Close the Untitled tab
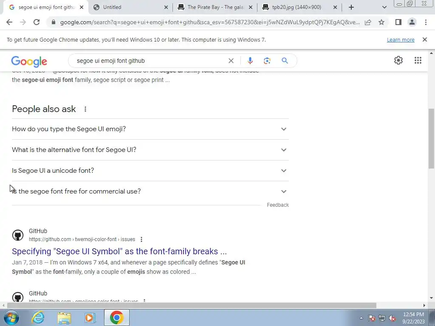Viewport: 435px width, 326px height. click(166, 8)
